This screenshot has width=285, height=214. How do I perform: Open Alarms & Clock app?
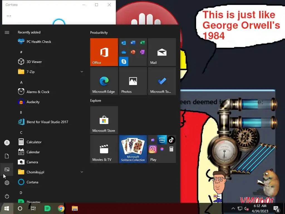51,92
